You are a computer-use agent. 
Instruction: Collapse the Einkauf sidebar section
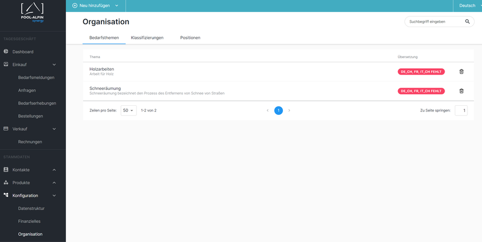click(x=54, y=64)
